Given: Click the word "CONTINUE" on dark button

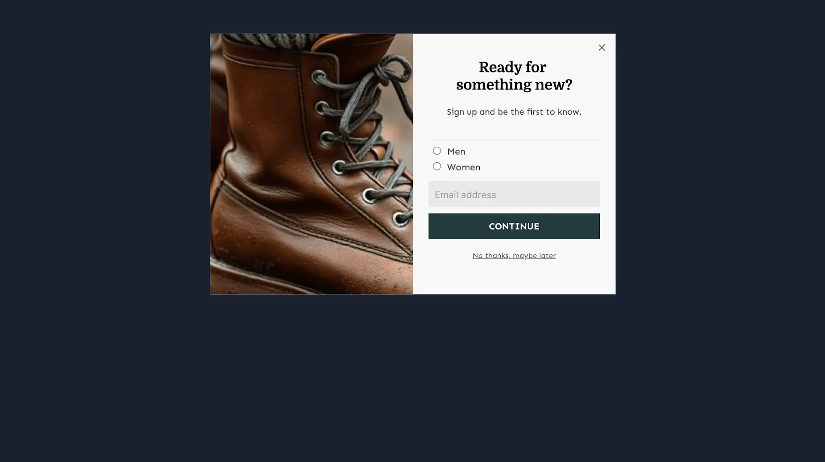Looking at the screenshot, I should (x=514, y=226).
